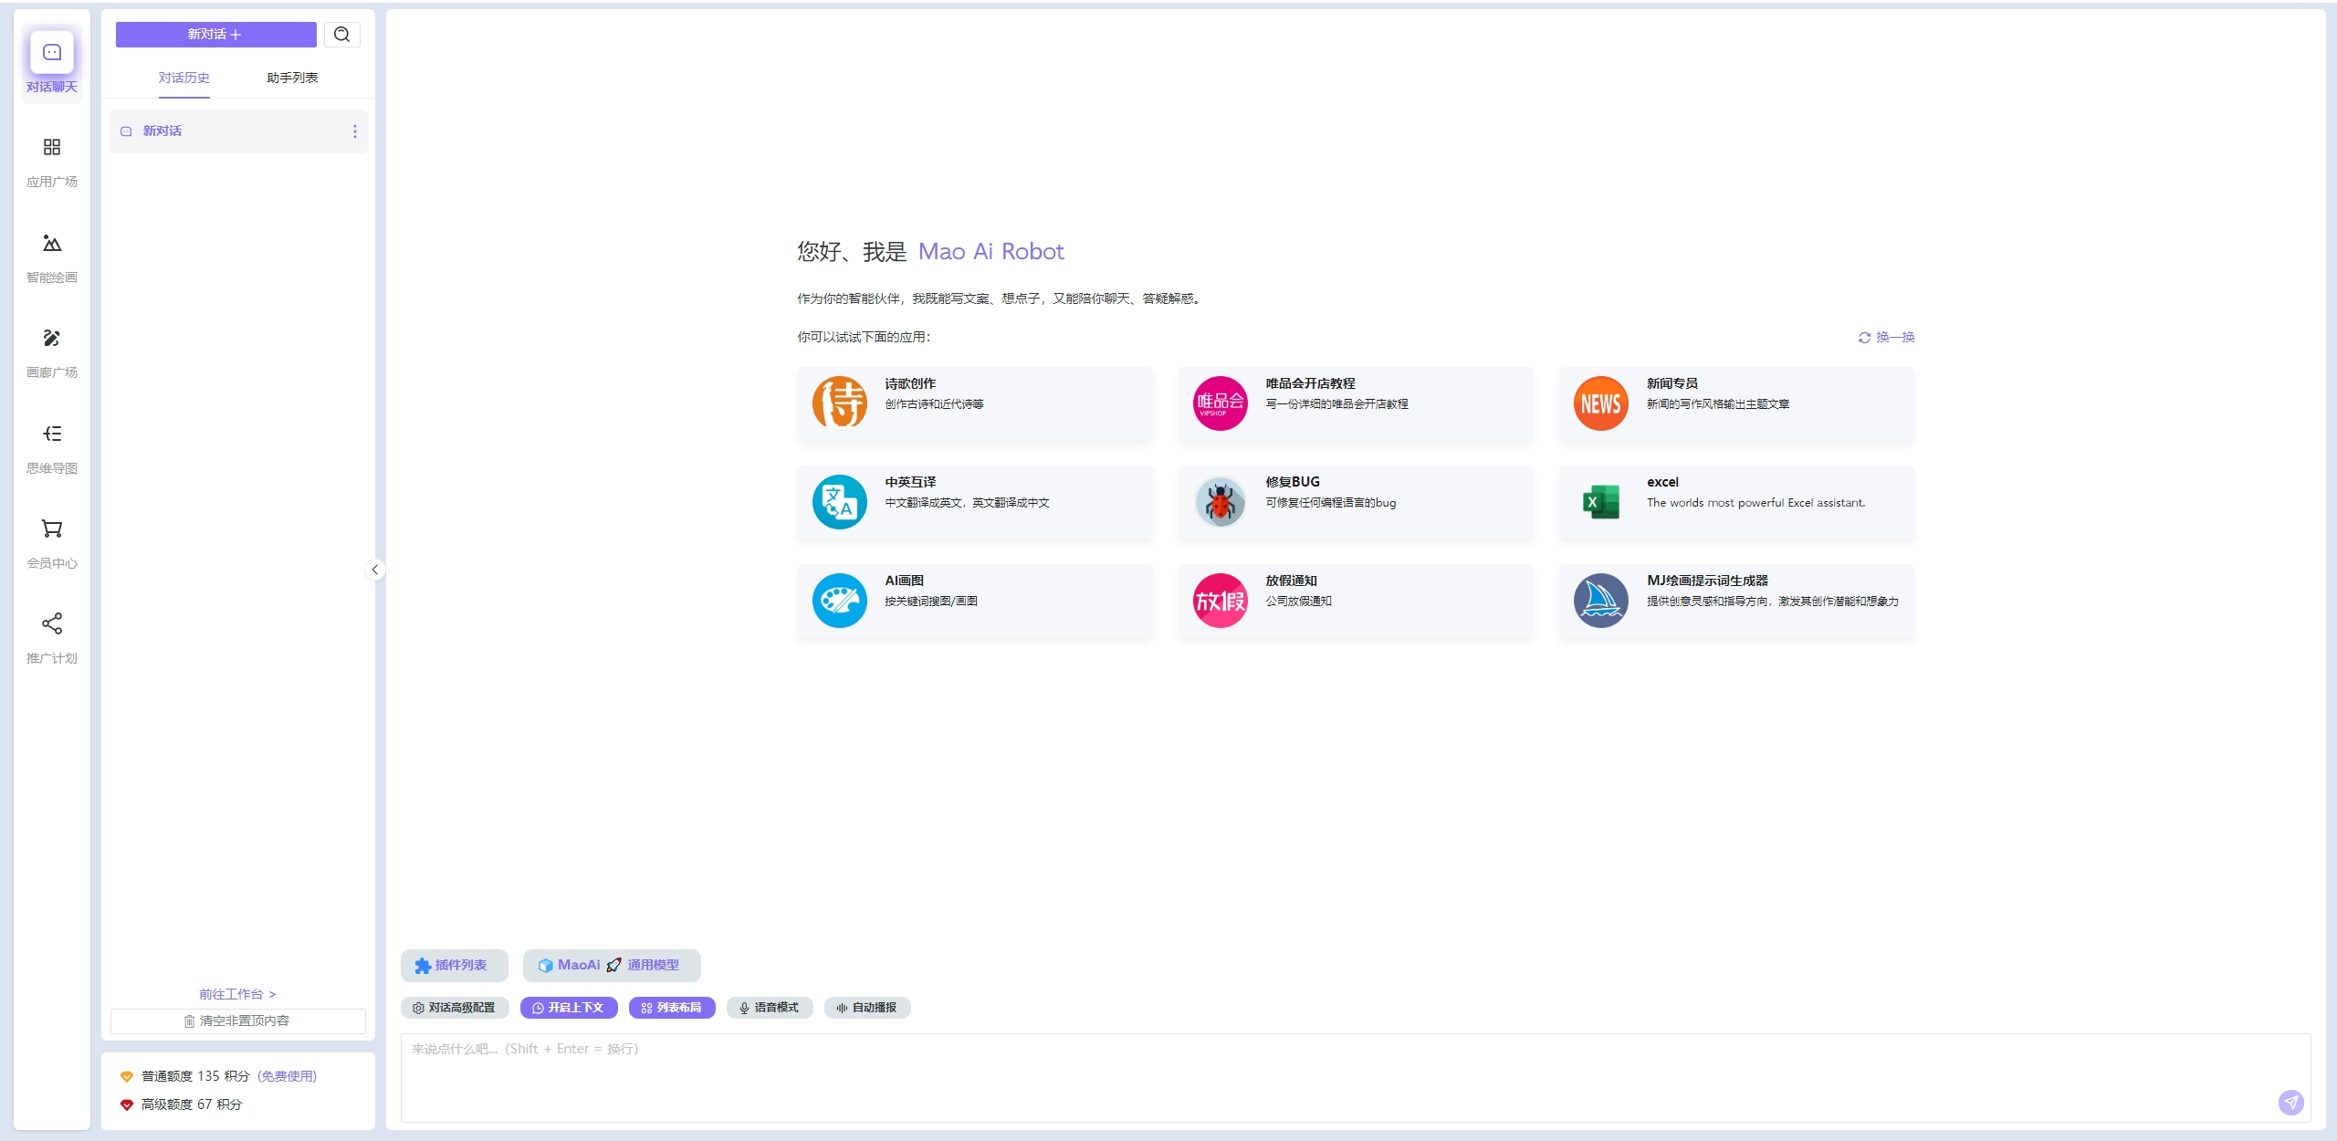
Task: Click the 修复BUG ladybug icon
Action: (1220, 501)
